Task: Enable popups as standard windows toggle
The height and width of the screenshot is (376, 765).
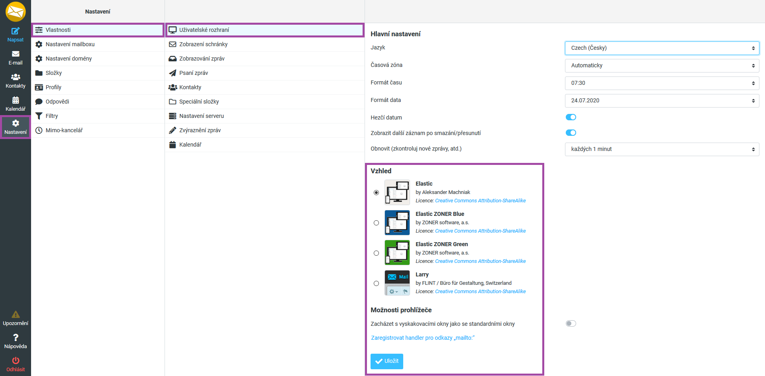Action: (x=571, y=323)
